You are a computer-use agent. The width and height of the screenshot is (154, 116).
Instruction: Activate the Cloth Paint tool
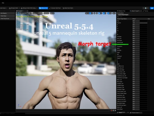(55, 8)
